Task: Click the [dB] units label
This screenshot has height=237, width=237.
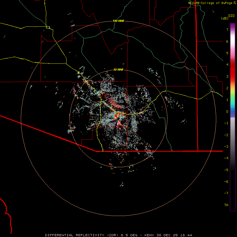Action: [x=225, y=18]
